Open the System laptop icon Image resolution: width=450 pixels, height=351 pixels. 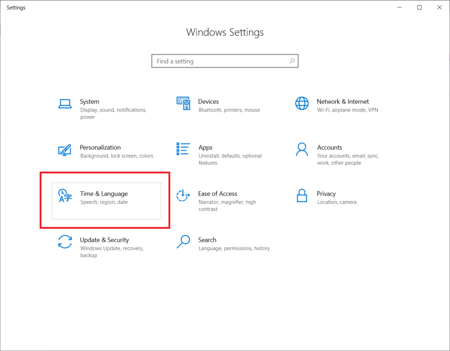tap(65, 104)
